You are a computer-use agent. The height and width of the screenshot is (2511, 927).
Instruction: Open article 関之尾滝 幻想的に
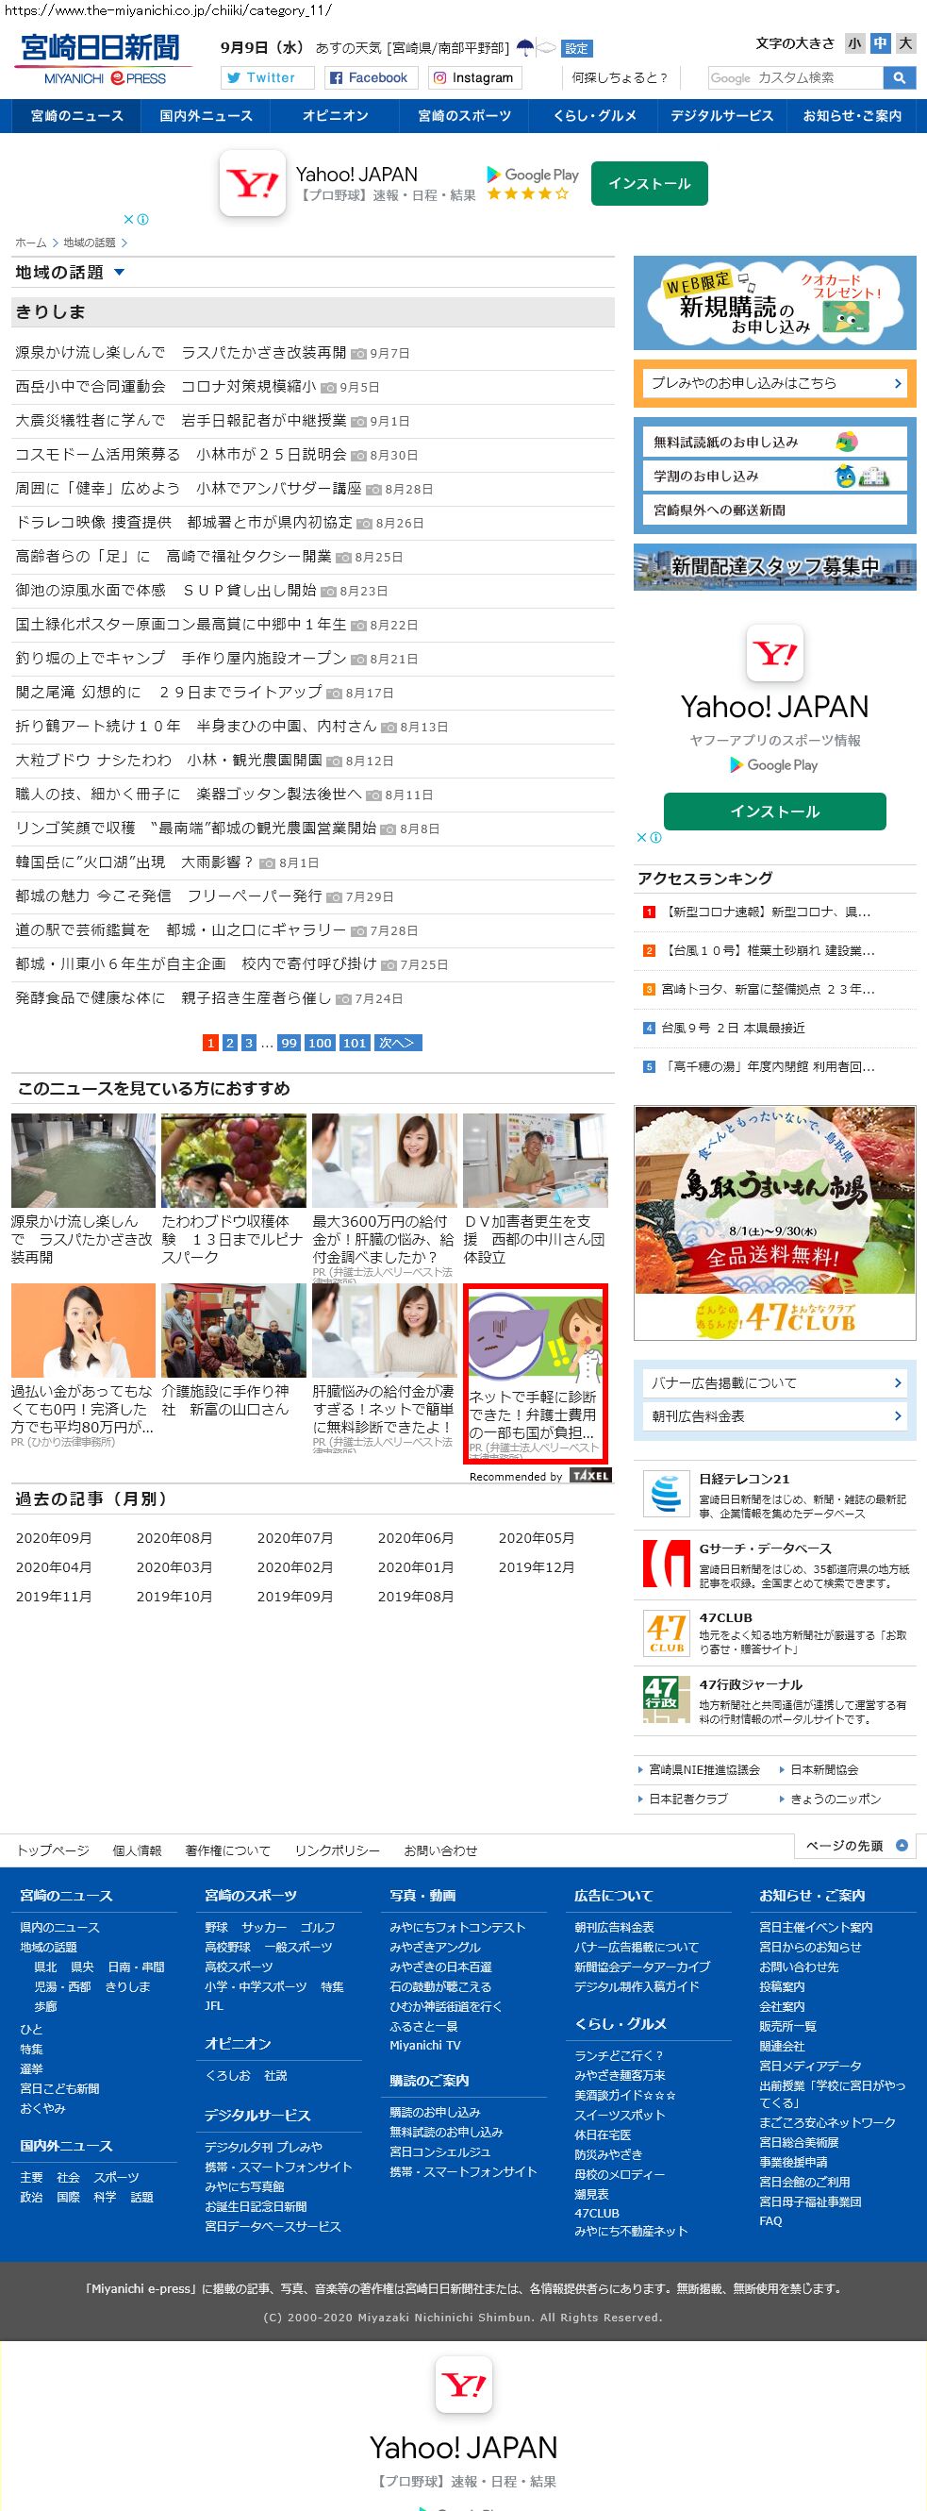(x=169, y=692)
